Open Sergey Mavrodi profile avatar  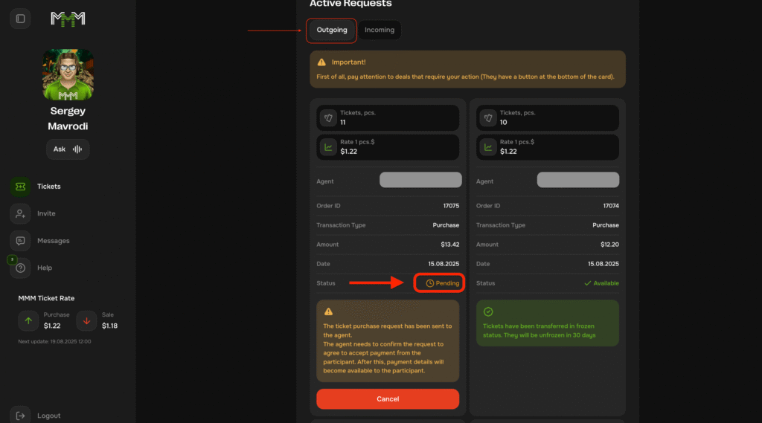68,75
